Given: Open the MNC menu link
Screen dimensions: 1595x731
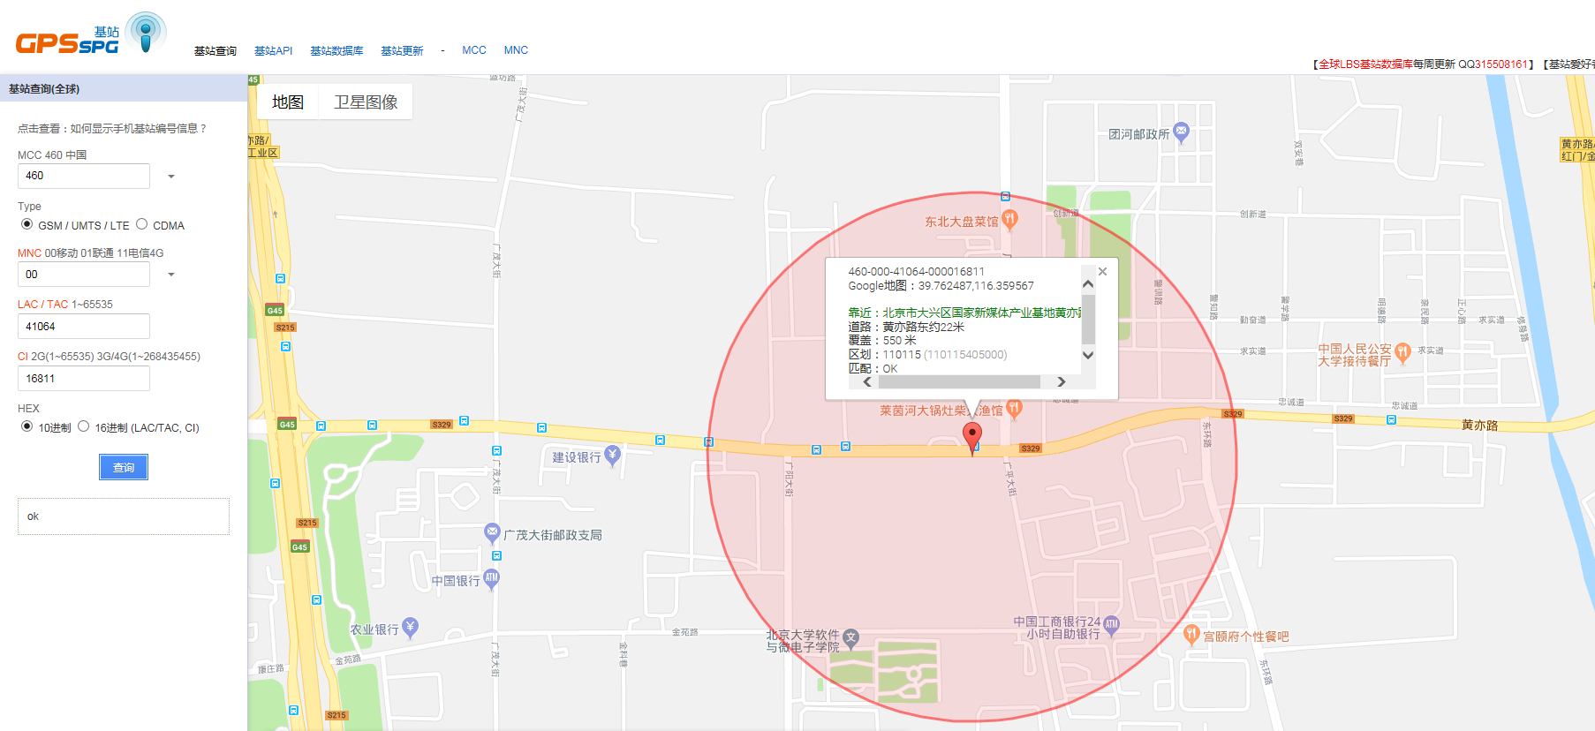Looking at the screenshot, I should coord(516,50).
